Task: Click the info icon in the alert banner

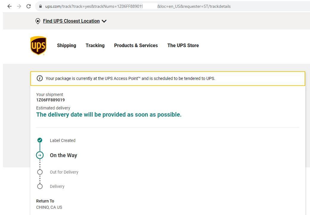Action: pos(39,78)
